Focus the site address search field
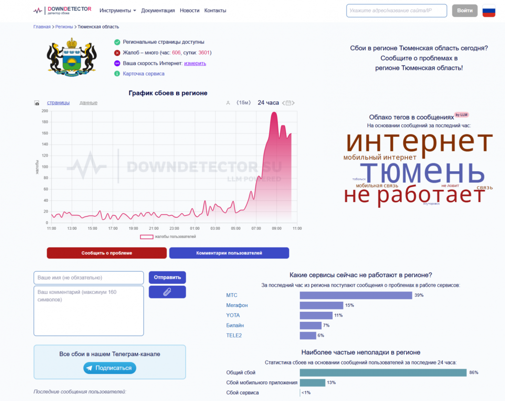Viewport: 505px width, 401px height. pos(396,10)
